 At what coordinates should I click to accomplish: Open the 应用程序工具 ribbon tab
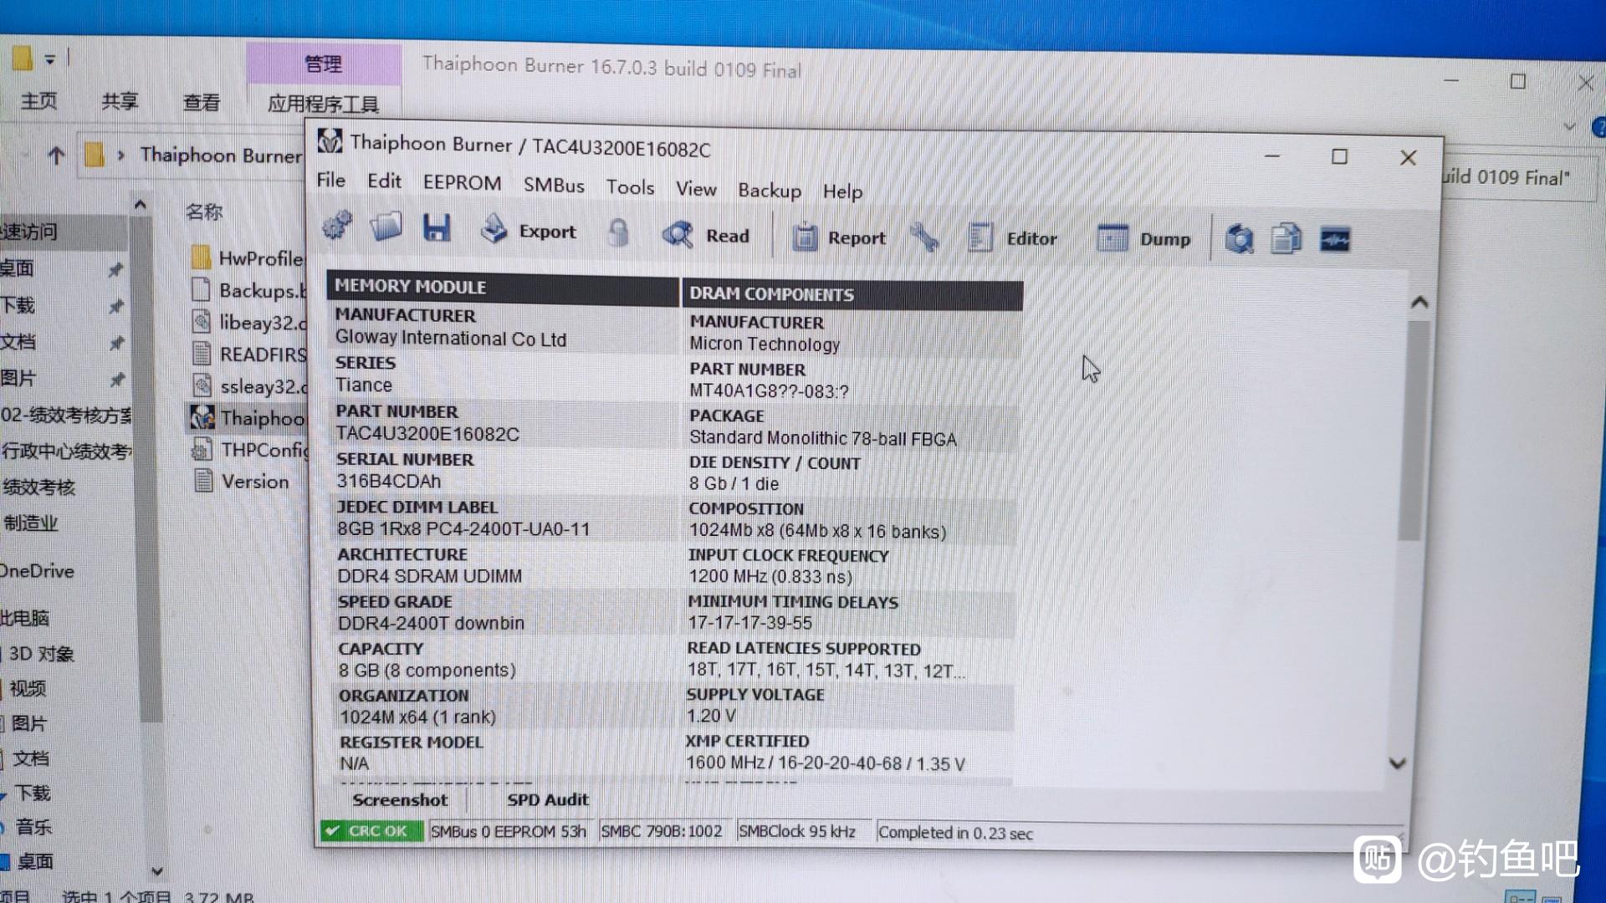tap(323, 104)
